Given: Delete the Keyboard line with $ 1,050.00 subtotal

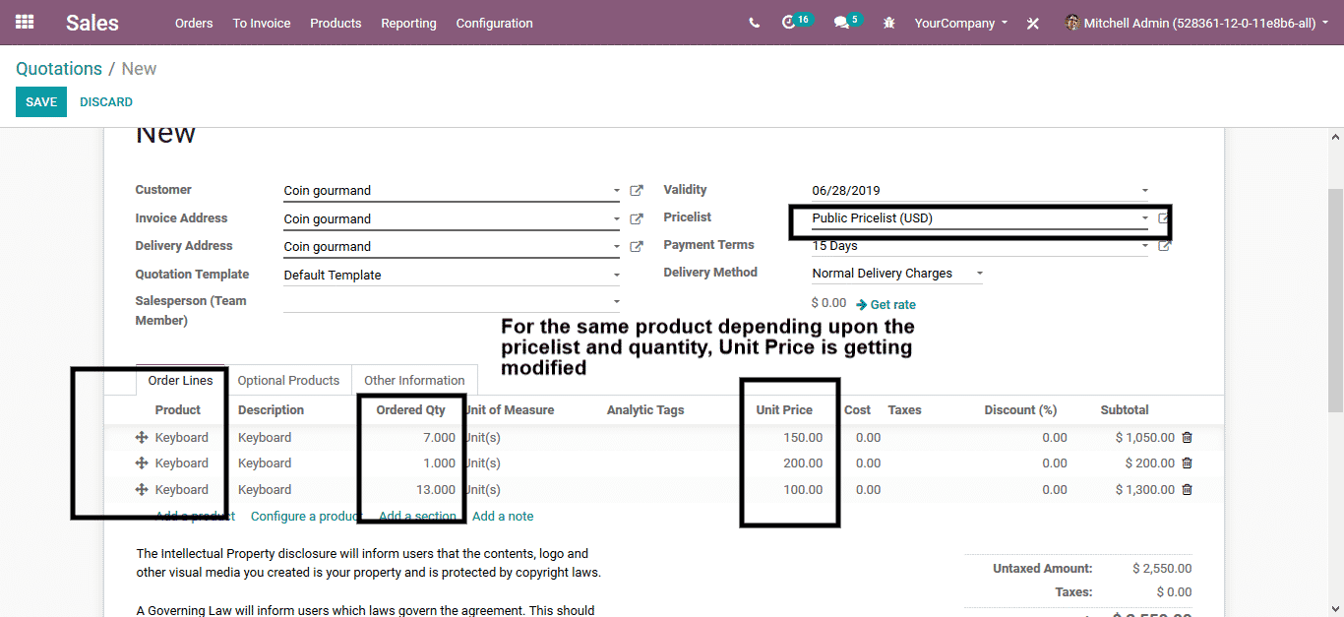Looking at the screenshot, I should tap(1187, 438).
